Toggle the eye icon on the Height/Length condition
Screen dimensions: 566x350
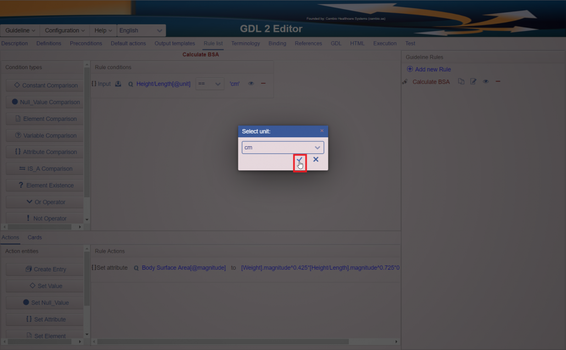(251, 84)
